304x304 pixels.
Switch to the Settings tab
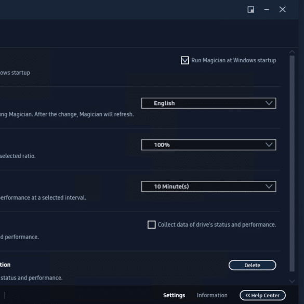(174, 295)
